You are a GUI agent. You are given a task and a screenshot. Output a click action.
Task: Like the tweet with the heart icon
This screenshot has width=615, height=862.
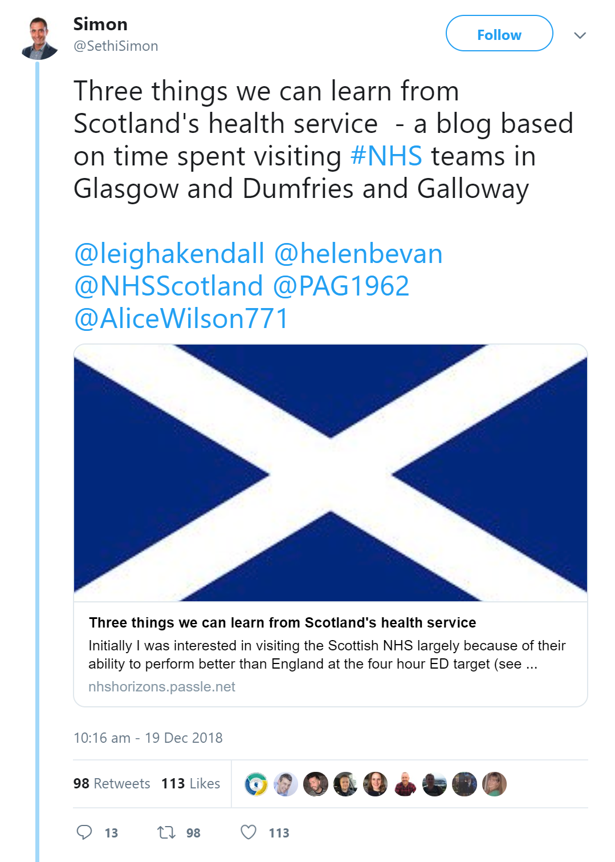[x=249, y=832]
